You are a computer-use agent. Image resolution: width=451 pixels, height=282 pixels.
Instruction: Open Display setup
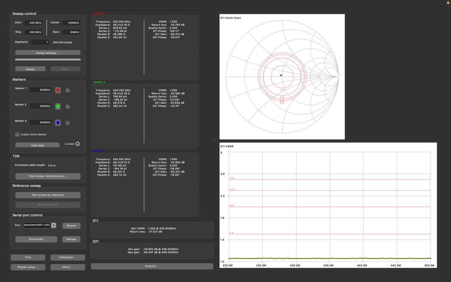coord(28,267)
